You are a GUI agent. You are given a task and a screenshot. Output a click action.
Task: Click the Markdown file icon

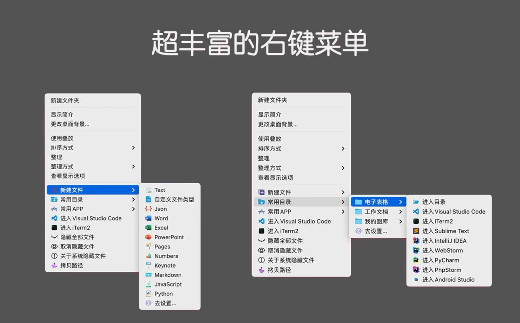click(149, 275)
